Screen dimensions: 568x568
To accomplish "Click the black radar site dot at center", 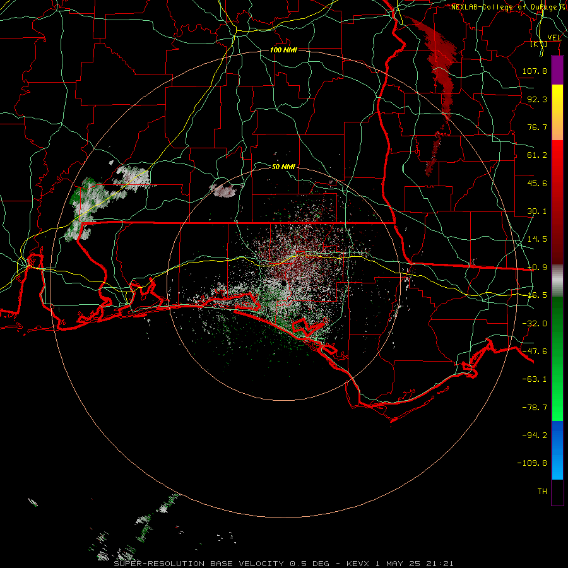I will (283, 284).
